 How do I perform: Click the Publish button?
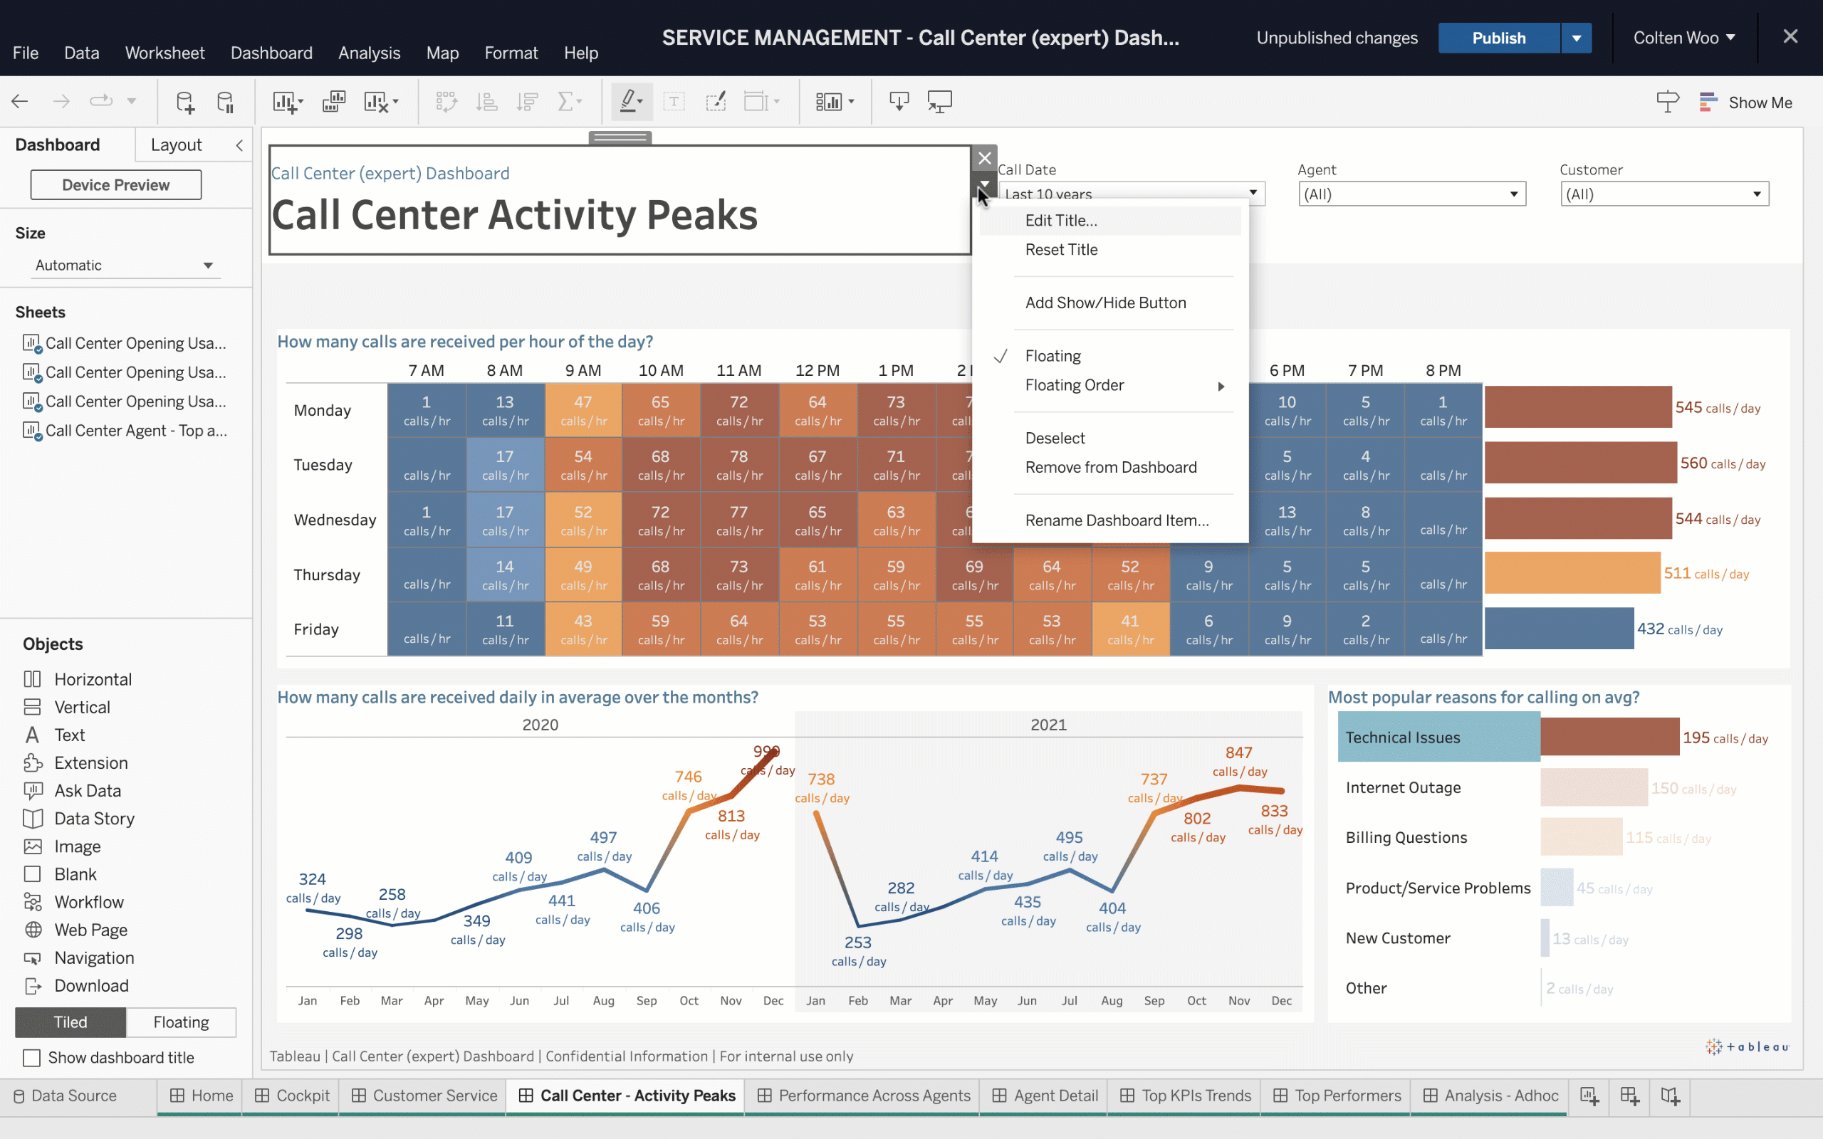[1499, 37]
